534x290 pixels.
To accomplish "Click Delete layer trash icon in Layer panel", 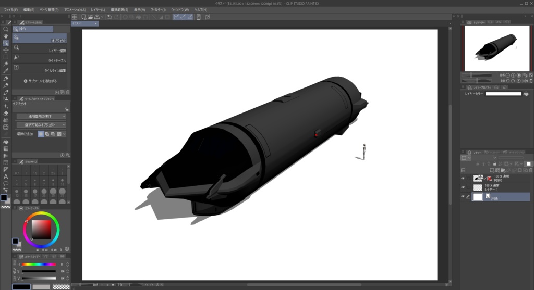I will click(531, 170).
